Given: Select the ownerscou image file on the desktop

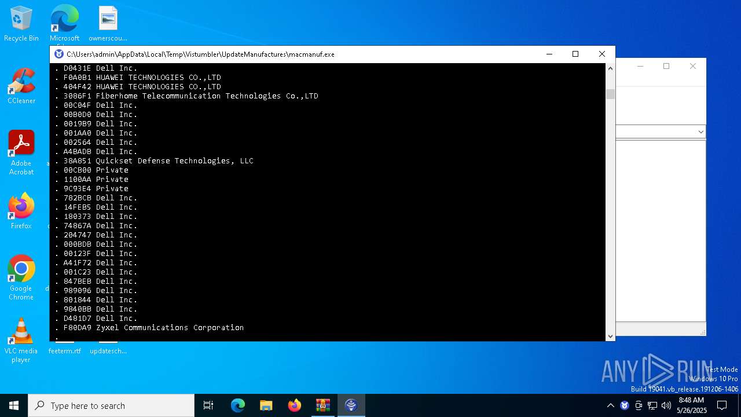Looking at the screenshot, I should tap(108, 23).
